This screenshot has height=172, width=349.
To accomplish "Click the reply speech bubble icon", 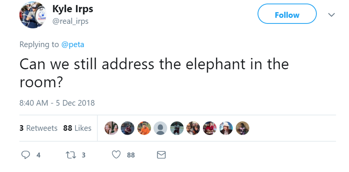I will coord(26,155).
